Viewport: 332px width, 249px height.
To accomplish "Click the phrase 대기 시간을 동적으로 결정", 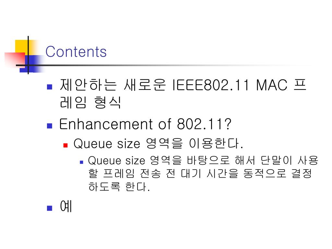I will click(x=246, y=174).
